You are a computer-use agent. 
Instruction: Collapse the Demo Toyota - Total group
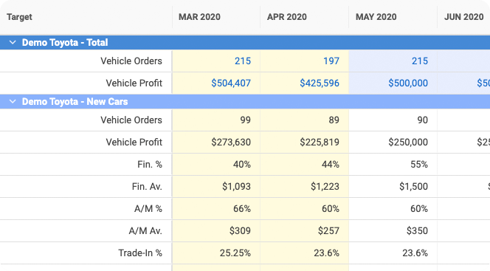point(13,42)
